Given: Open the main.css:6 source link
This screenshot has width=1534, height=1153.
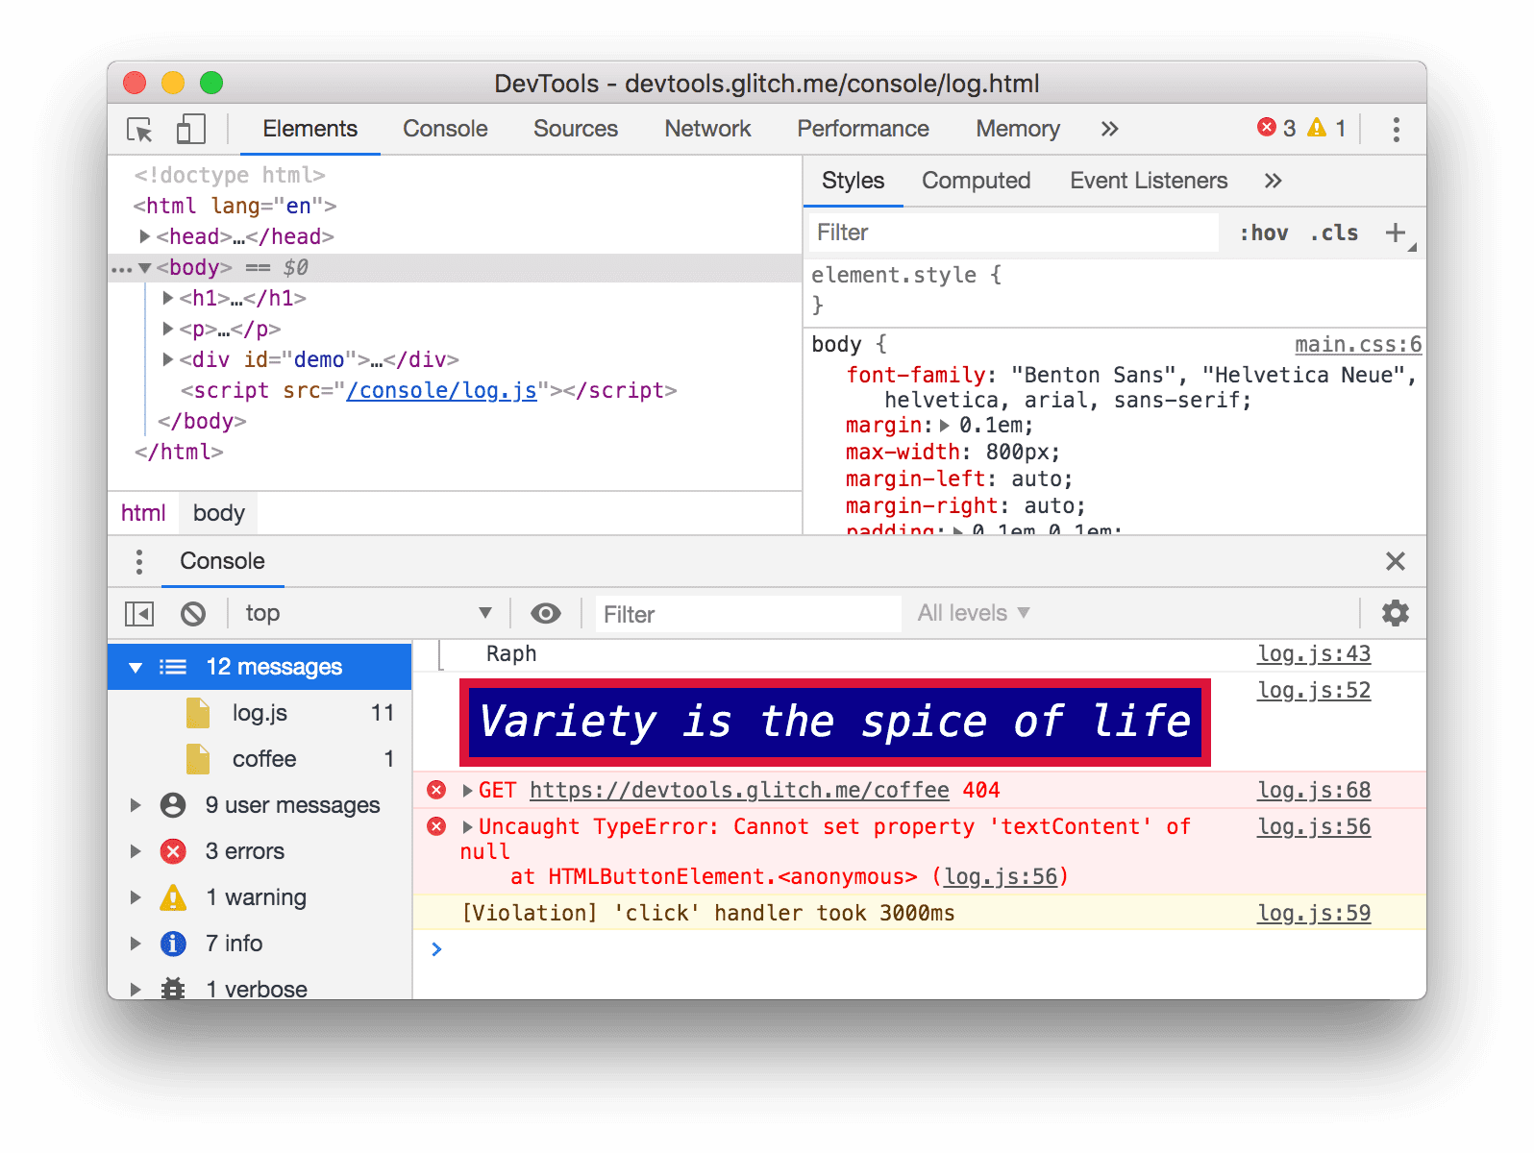Looking at the screenshot, I should click(1357, 345).
